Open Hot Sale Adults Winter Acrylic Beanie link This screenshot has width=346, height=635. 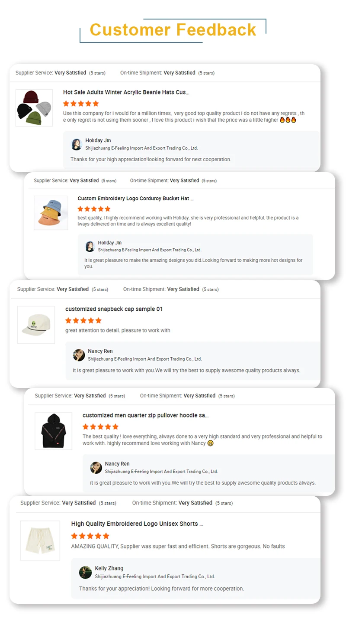(126, 92)
